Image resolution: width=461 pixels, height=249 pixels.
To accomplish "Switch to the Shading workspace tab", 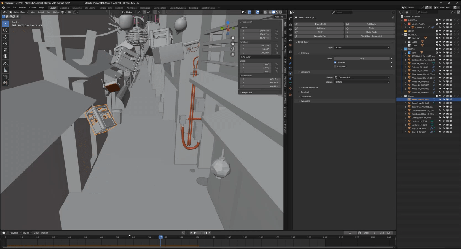I will point(119,8).
